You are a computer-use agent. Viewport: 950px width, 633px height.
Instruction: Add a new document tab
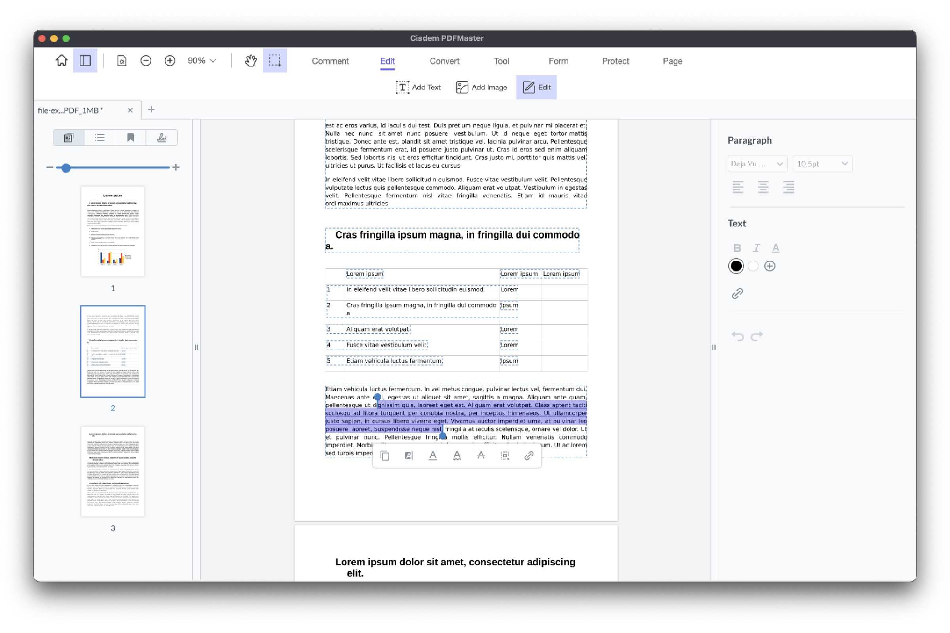152,110
